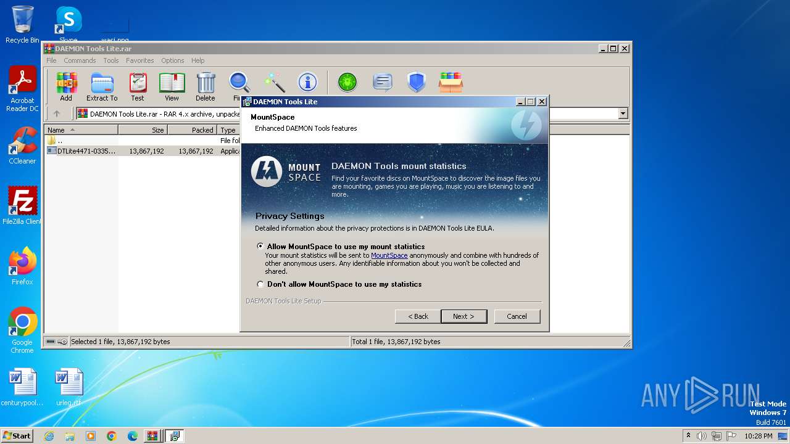Cancel the DAEMON Tools setup
The image size is (790, 444).
tap(517, 316)
